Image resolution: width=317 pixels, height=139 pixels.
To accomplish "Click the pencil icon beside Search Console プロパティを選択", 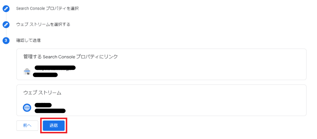I will (x=6, y=9).
